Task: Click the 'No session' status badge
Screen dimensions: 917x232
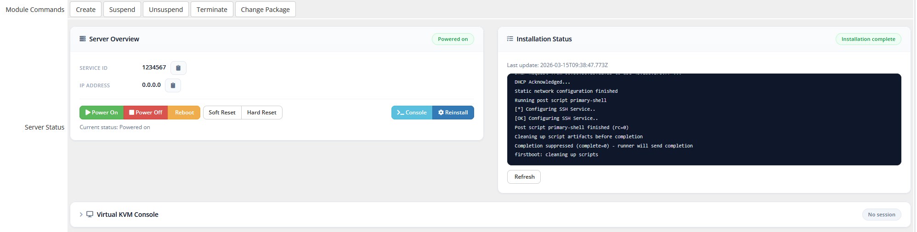Action: coord(882,215)
